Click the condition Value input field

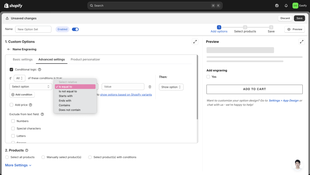(123, 87)
